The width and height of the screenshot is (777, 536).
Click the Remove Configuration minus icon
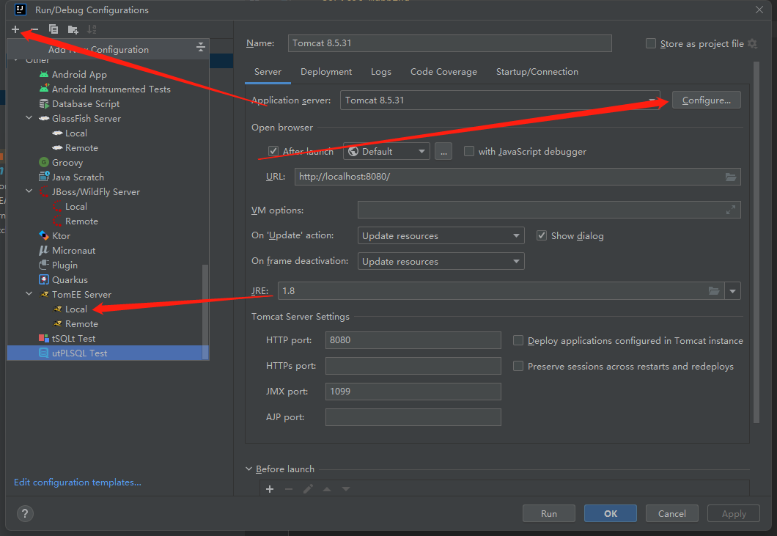pos(34,29)
